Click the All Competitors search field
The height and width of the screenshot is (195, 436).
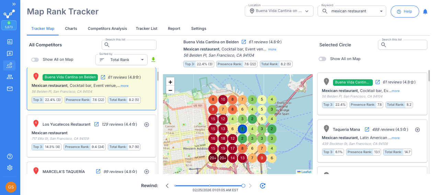coord(129,45)
